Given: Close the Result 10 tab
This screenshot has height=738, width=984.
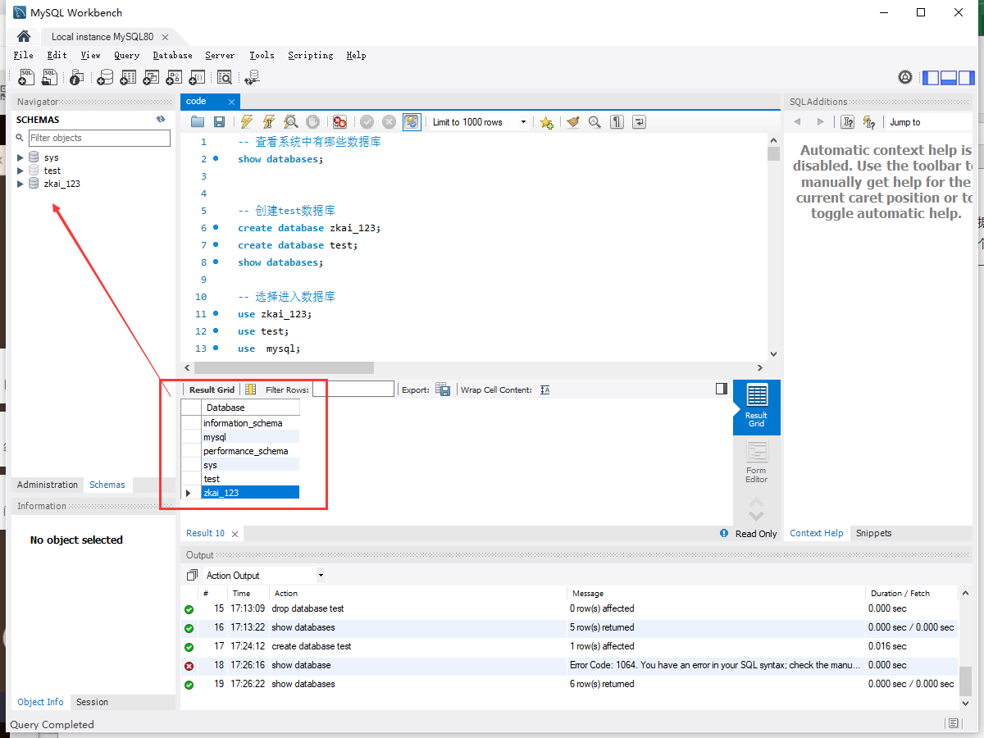Looking at the screenshot, I should tap(235, 534).
